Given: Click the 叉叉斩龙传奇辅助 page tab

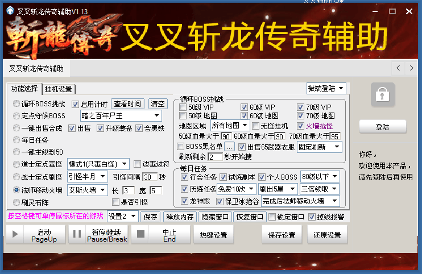Looking at the screenshot, I should point(36,69).
